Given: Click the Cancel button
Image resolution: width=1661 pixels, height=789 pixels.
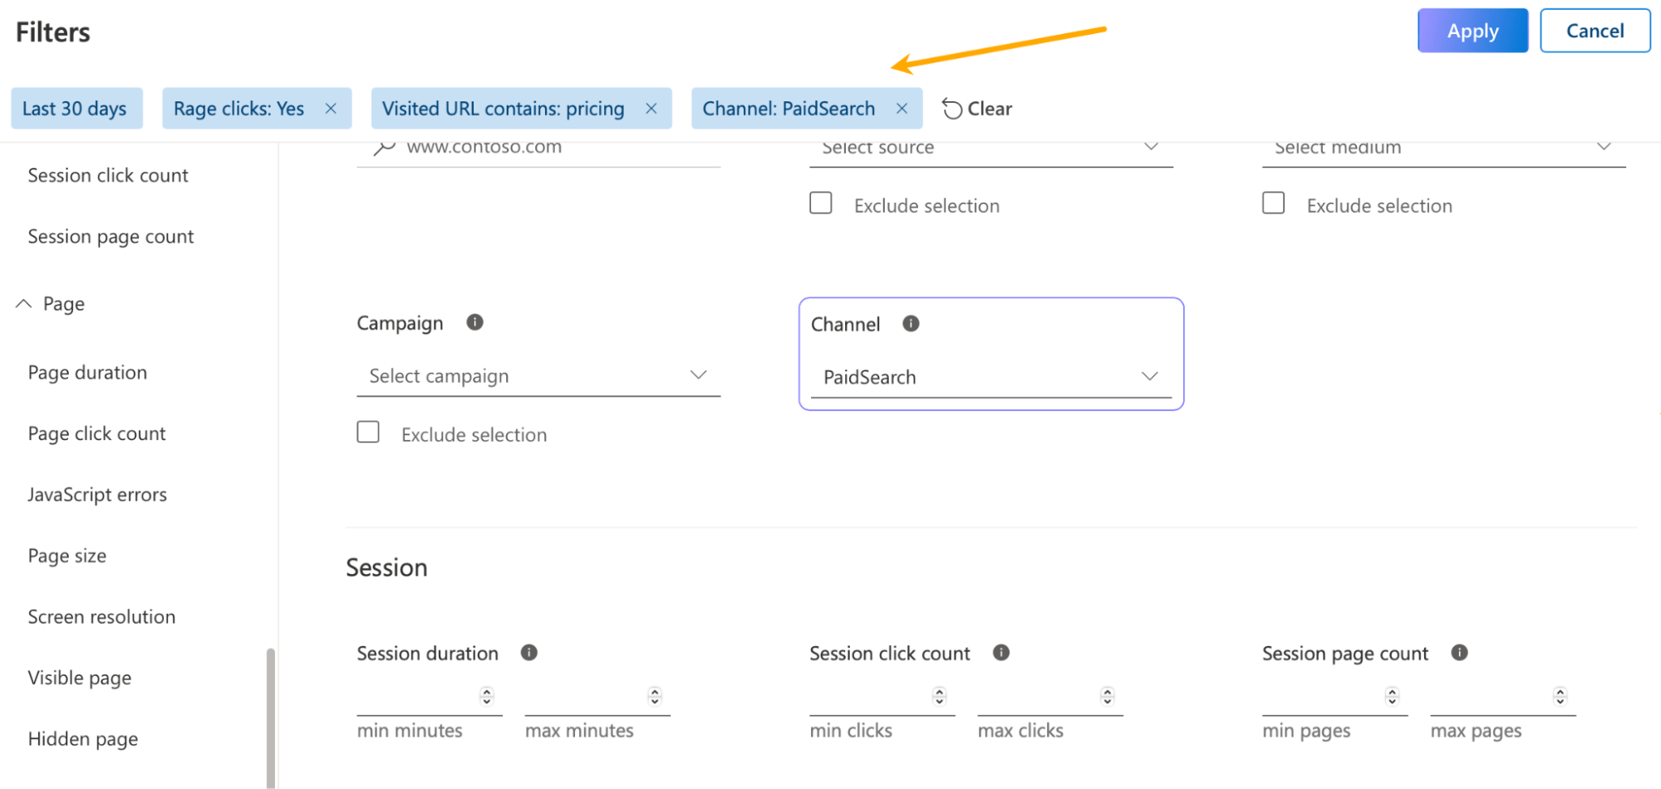Looking at the screenshot, I should [x=1595, y=31].
